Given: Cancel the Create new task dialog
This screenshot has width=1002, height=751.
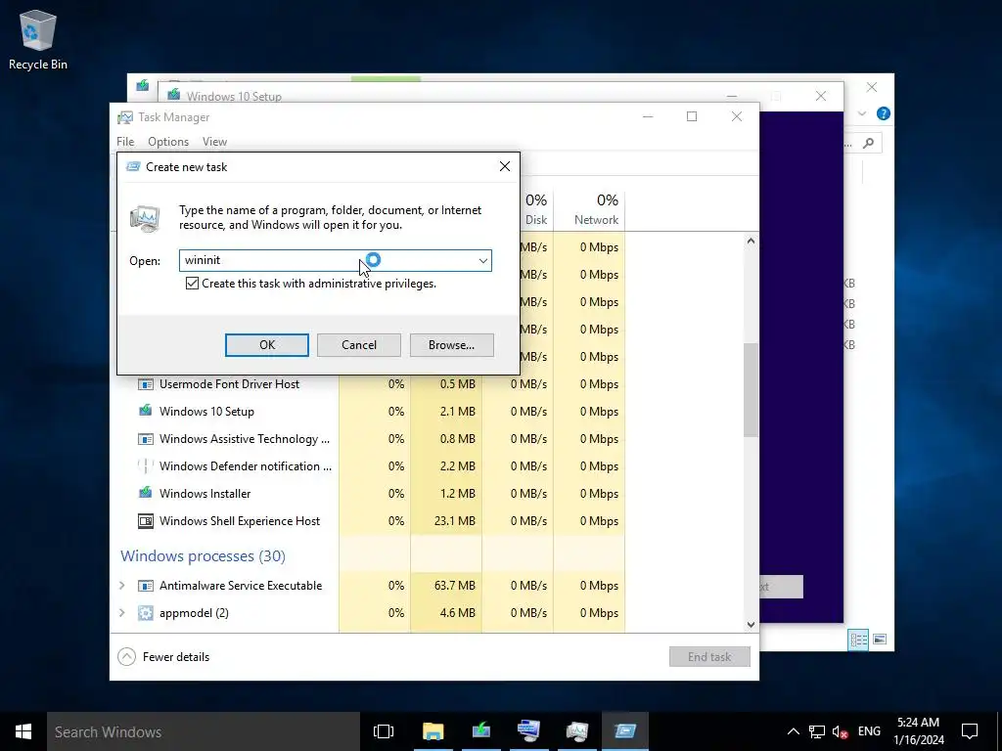Looking at the screenshot, I should (x=358, y=345).
